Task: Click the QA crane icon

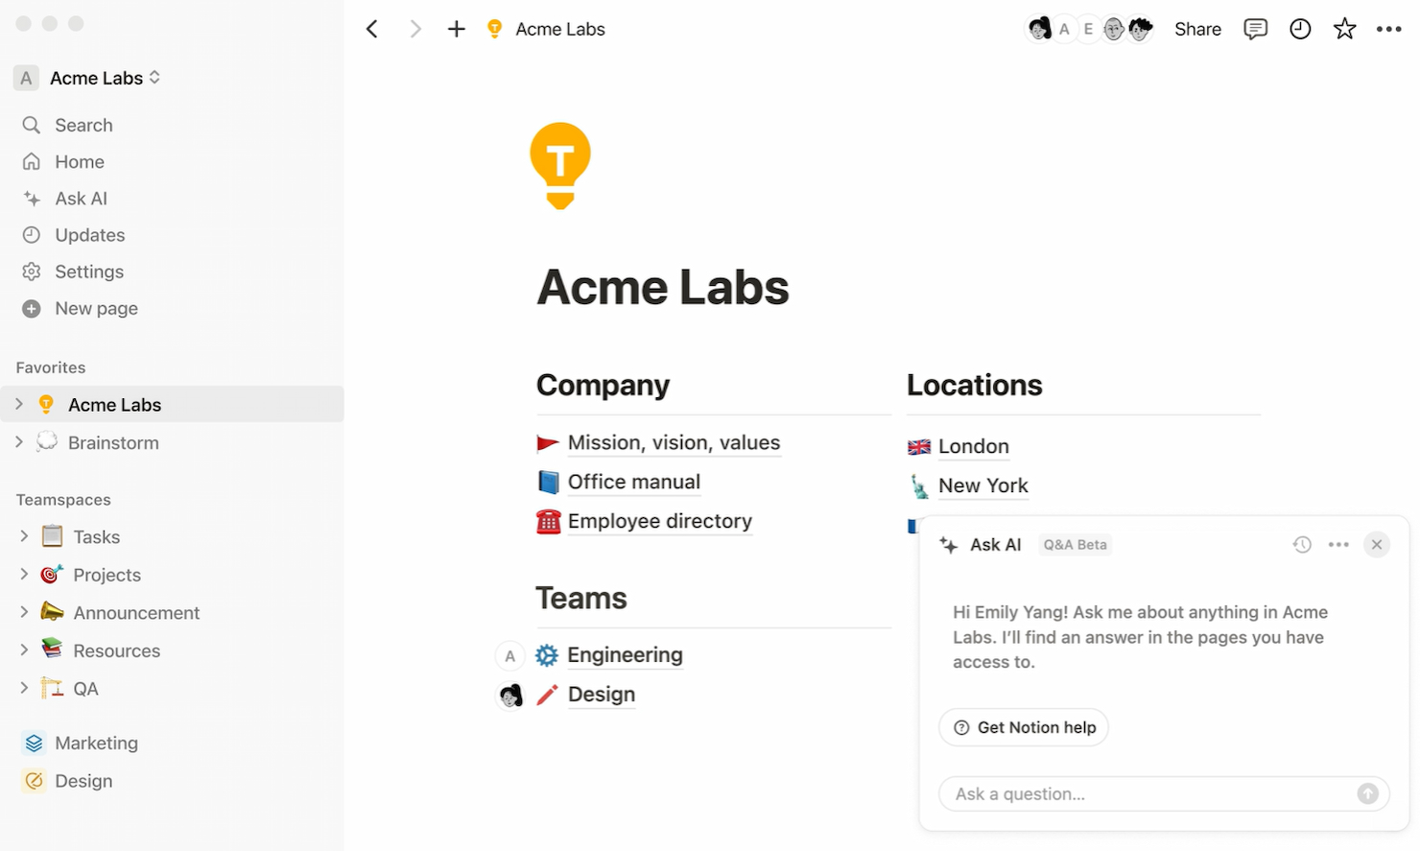Action: (x=53, y=688)
